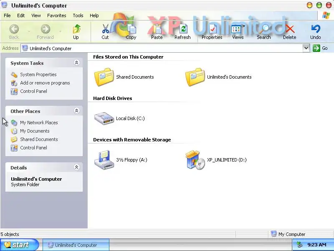Click the Add or remove programs icon
This screenshot has height=251, width=334.
click(14, 83)
